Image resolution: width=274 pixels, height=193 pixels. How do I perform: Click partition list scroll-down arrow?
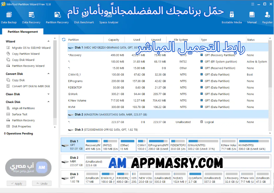pos(270,133)
